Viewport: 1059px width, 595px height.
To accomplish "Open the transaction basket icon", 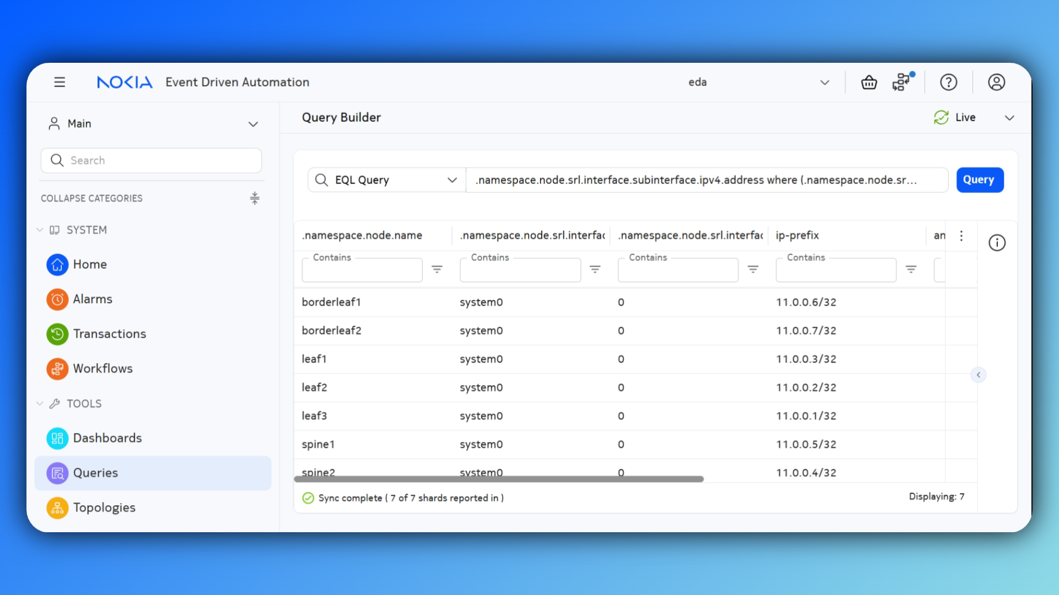I will [x=869, y=82].
